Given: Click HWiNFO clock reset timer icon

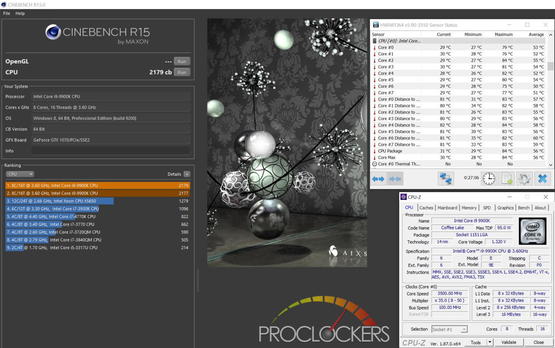Looking at the screenshot, I should (x=489, y=178).
